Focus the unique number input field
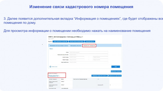163x91 pixels. [89, 55]
